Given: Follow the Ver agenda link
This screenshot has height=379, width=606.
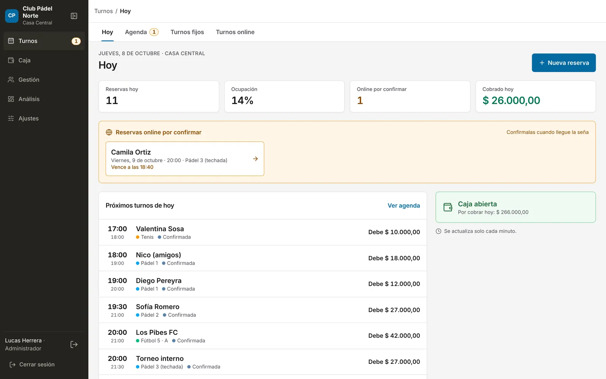Looking at the screenshot, I should (x=404, y=205).
